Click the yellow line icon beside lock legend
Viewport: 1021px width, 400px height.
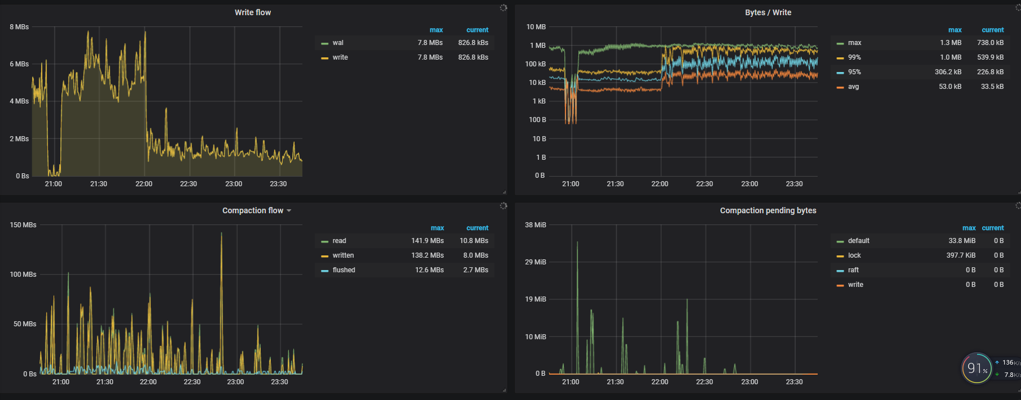tap(840, 256)
